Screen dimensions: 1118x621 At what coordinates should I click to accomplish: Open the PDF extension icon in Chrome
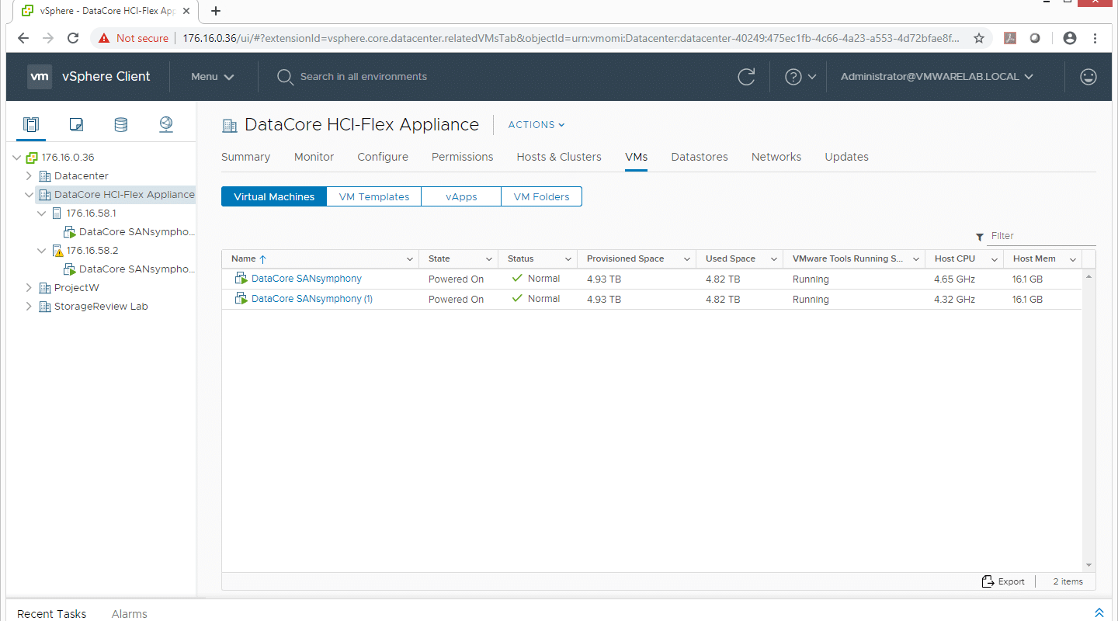[x=1010, y=38]
